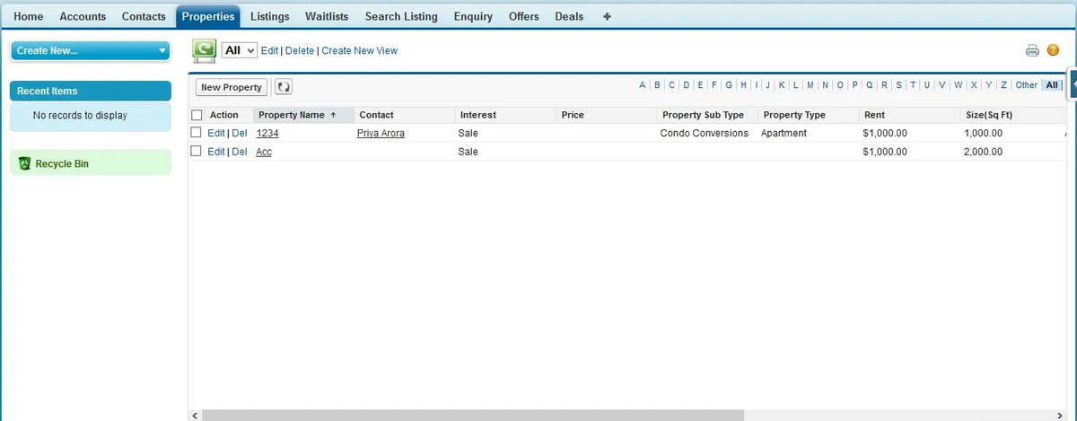Click the New Property button

(x=232, y=87)
